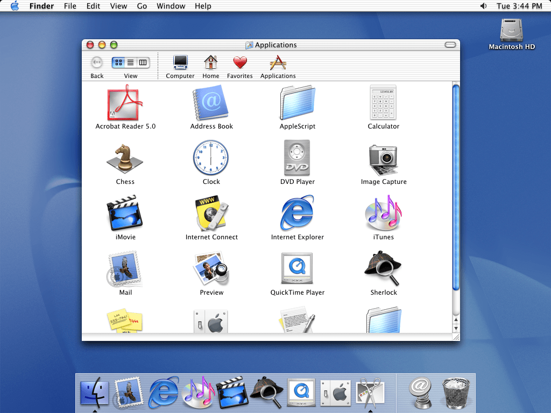551x413 pixels.
Task: Open the Chess application
Action: point(124,158)
